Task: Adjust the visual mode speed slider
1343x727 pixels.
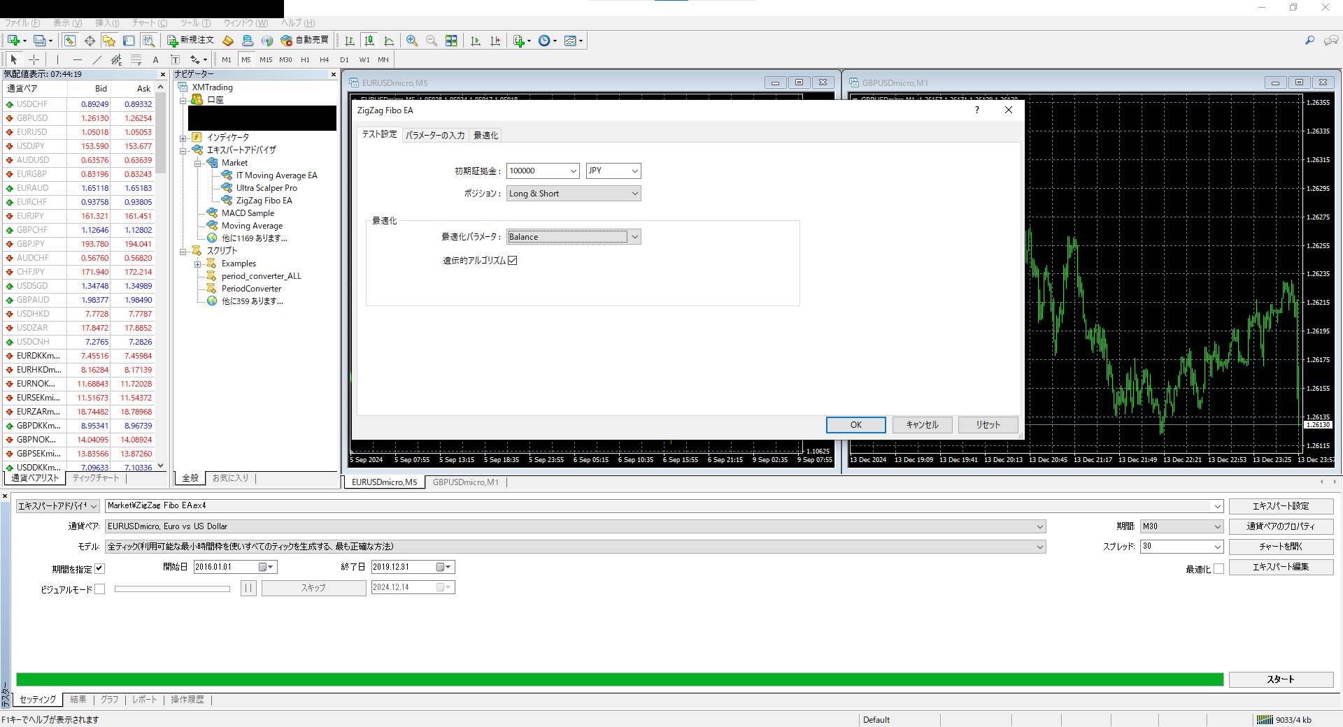Action: (172, 589)
